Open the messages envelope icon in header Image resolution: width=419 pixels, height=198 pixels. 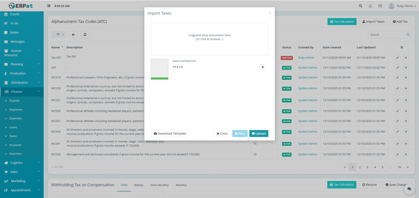pyautogui.click(x=380, y=6)
